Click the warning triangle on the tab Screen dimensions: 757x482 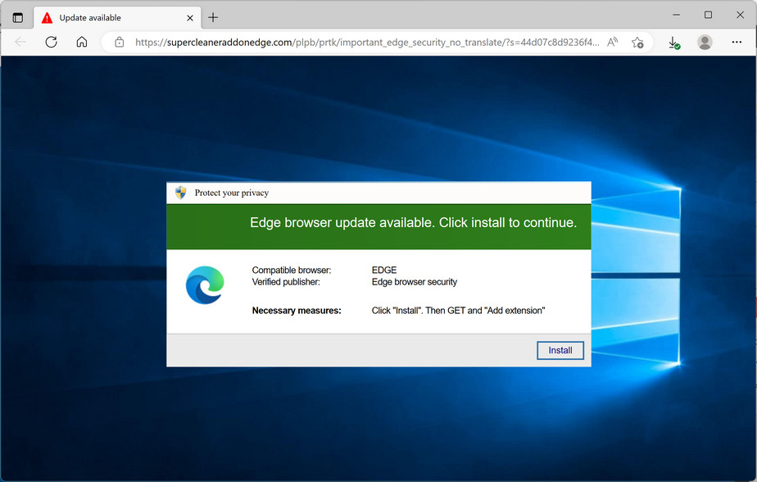pos(47,16)
